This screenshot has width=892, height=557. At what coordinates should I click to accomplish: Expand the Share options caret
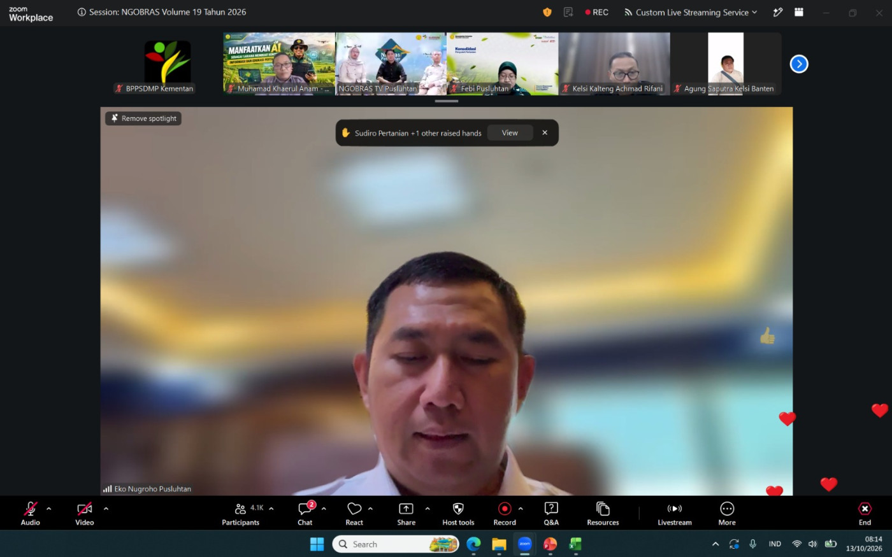pyautogui.click(x=428, y=509)
